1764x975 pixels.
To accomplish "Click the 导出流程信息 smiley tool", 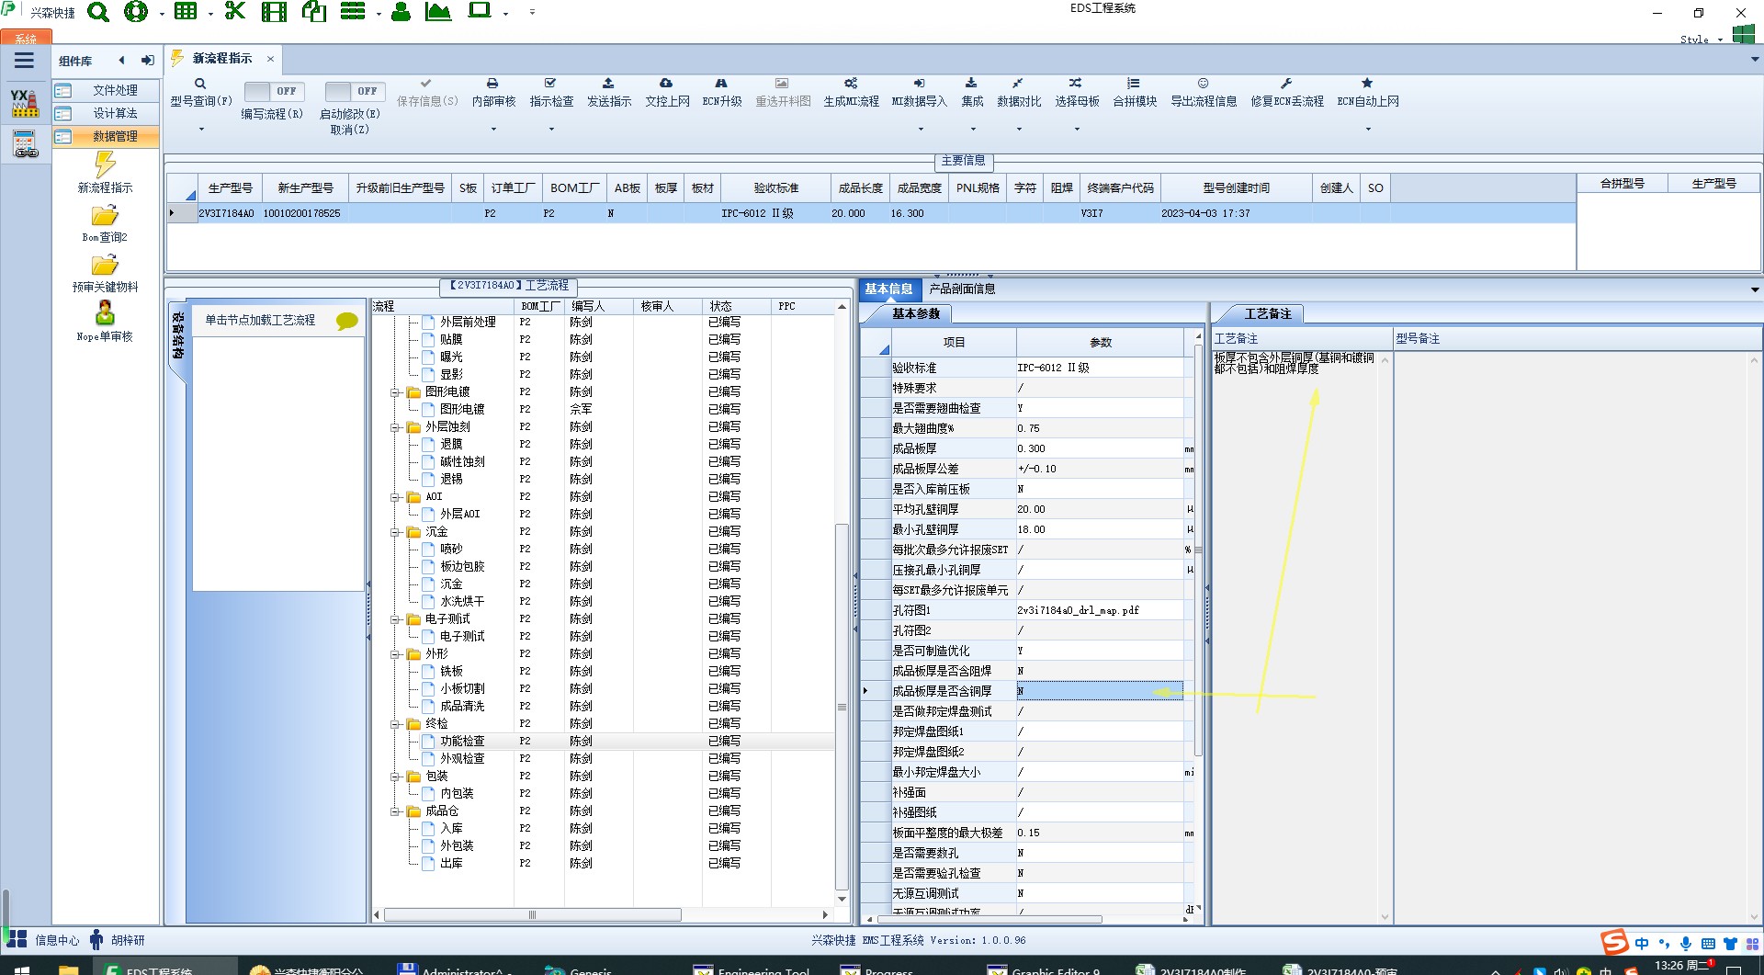I will coord(1204,93).
